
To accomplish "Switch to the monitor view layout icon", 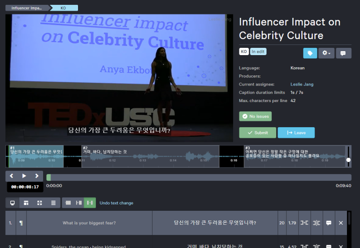I will (13, 203).
